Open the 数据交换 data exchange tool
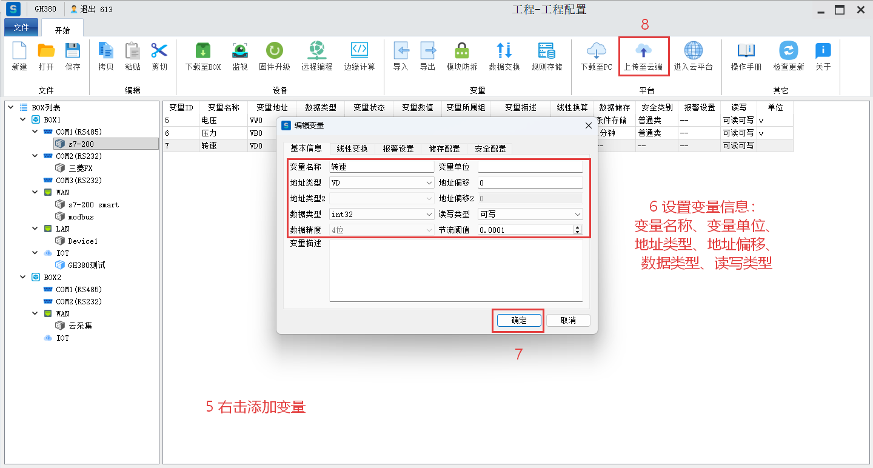 [504, 50]
